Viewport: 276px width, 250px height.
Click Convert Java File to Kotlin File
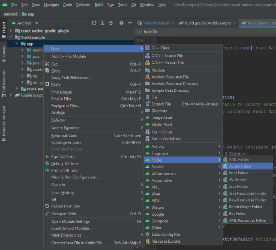point(93,243)
